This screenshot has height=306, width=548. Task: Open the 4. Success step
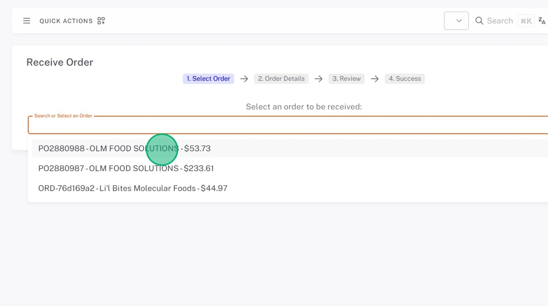point(405,79)
